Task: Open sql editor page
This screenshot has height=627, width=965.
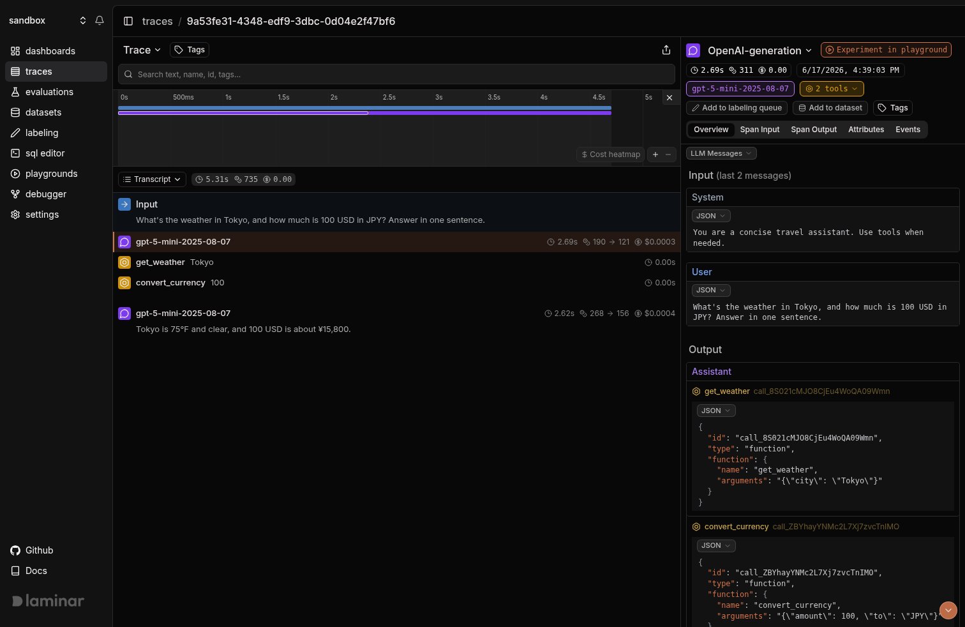Action: click(x=56, y=153)
